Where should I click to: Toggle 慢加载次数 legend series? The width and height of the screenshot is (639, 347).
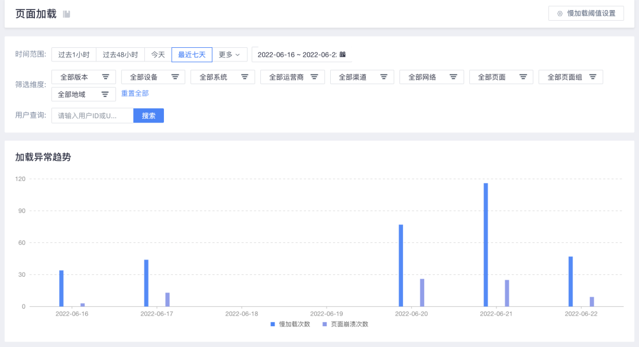coord(291,324)
